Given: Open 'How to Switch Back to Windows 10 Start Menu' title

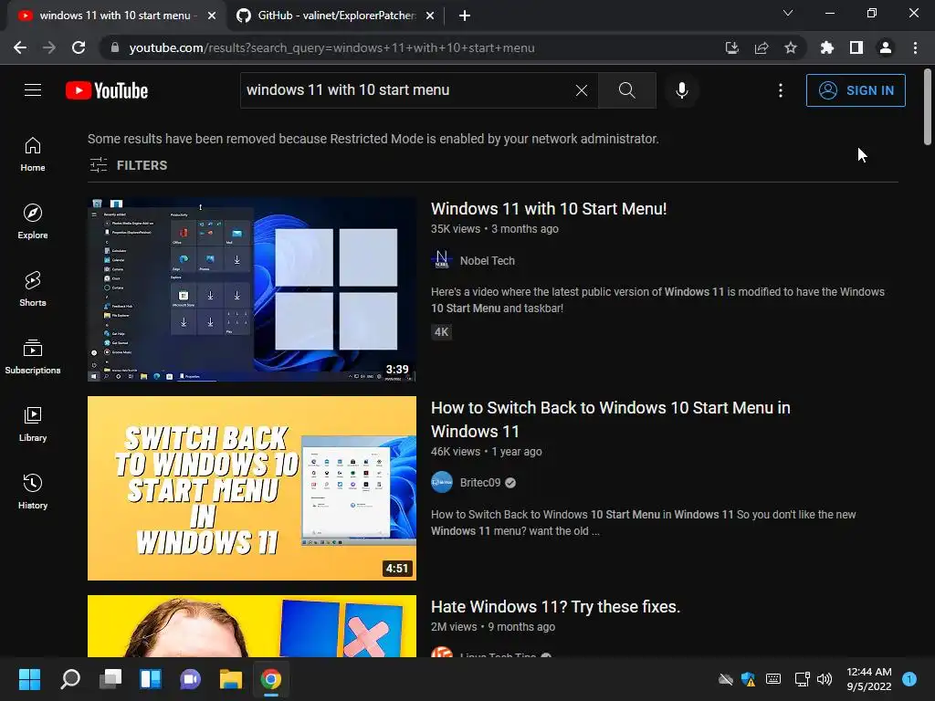Looking at the screenshot, I should [x=611, y=420].
